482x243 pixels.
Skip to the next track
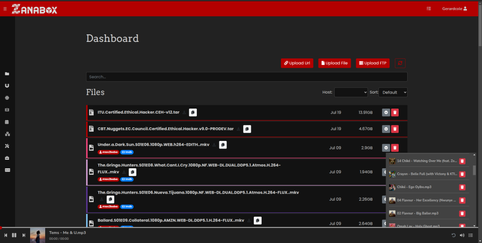[24, 235]
